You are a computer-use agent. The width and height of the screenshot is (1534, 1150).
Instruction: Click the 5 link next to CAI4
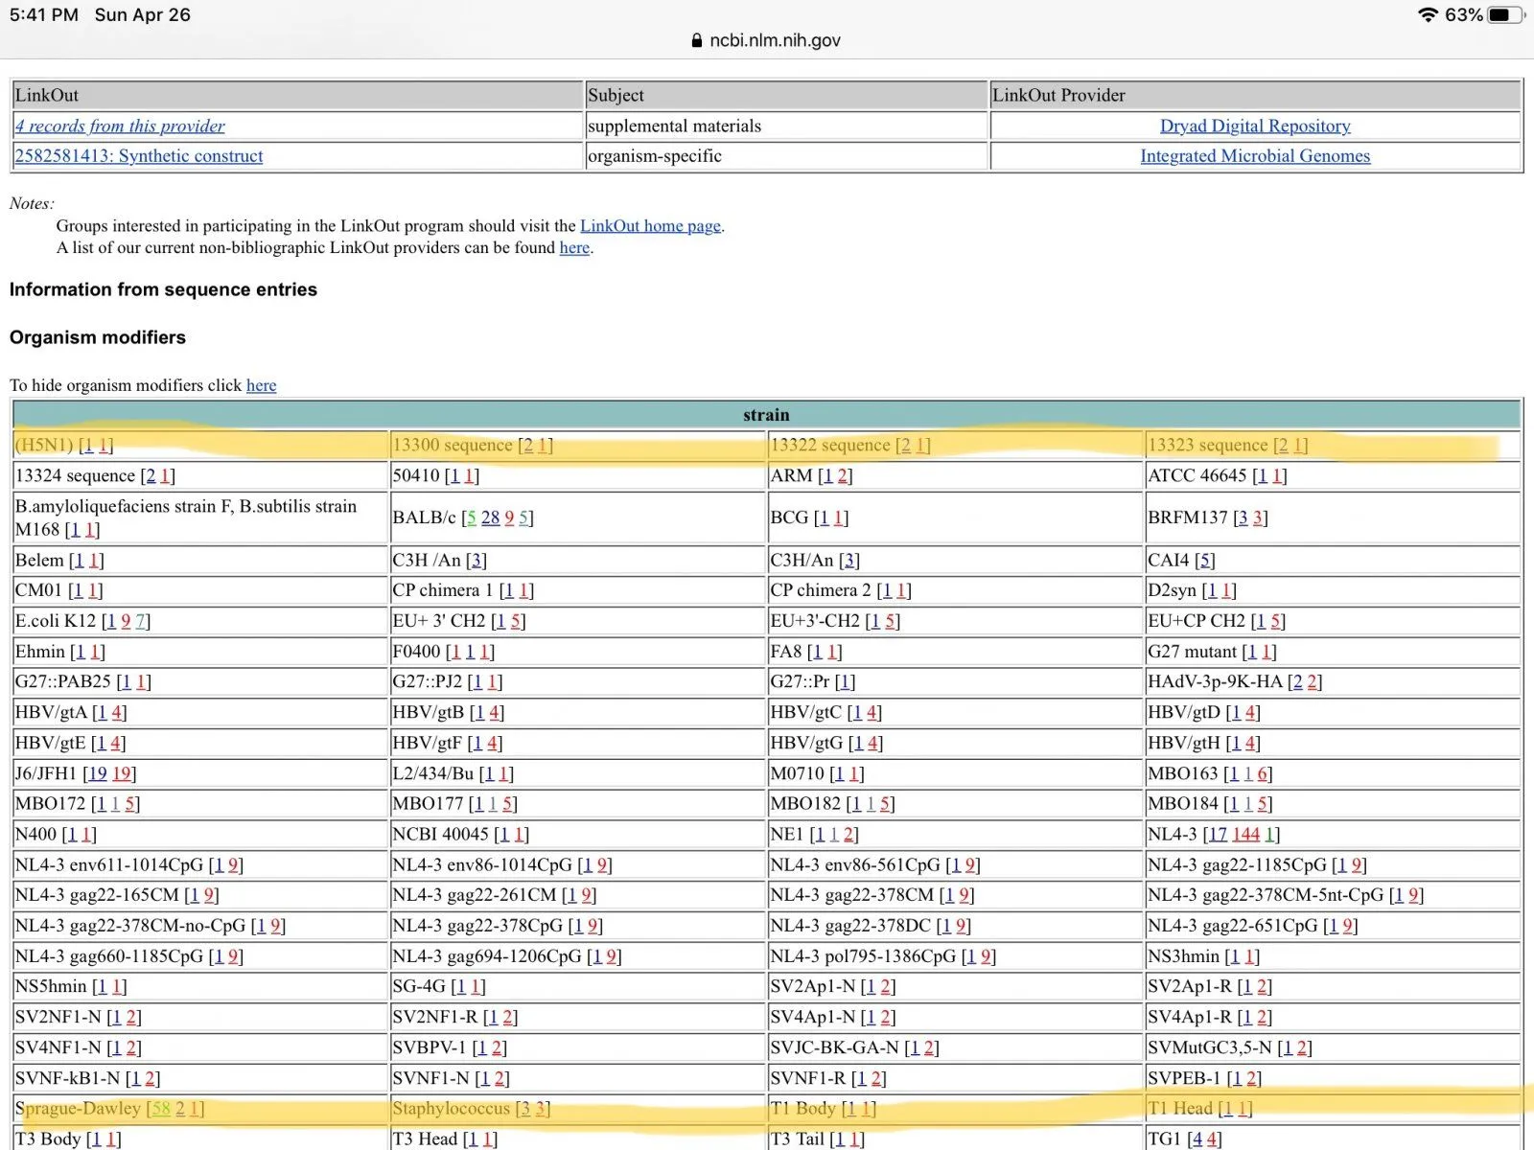(x=1205, y=561)
